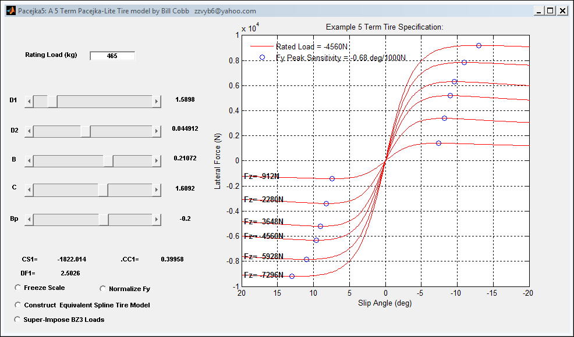The width and height of the screenshot is (574, 337).
Task: Click the Rating Load input field
Action: pyautogui.click(x=112, y=56)
